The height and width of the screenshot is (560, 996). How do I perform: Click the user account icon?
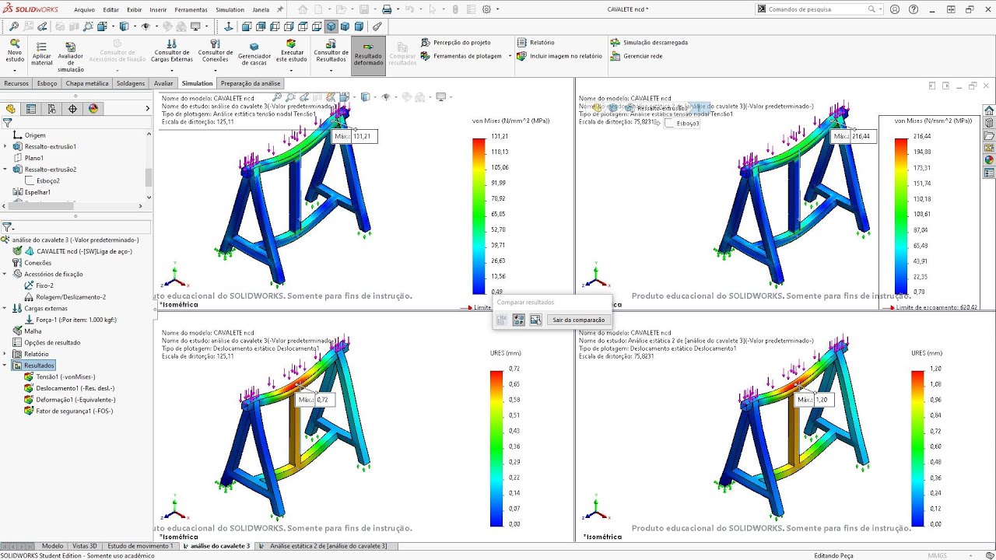pos(895,9)
